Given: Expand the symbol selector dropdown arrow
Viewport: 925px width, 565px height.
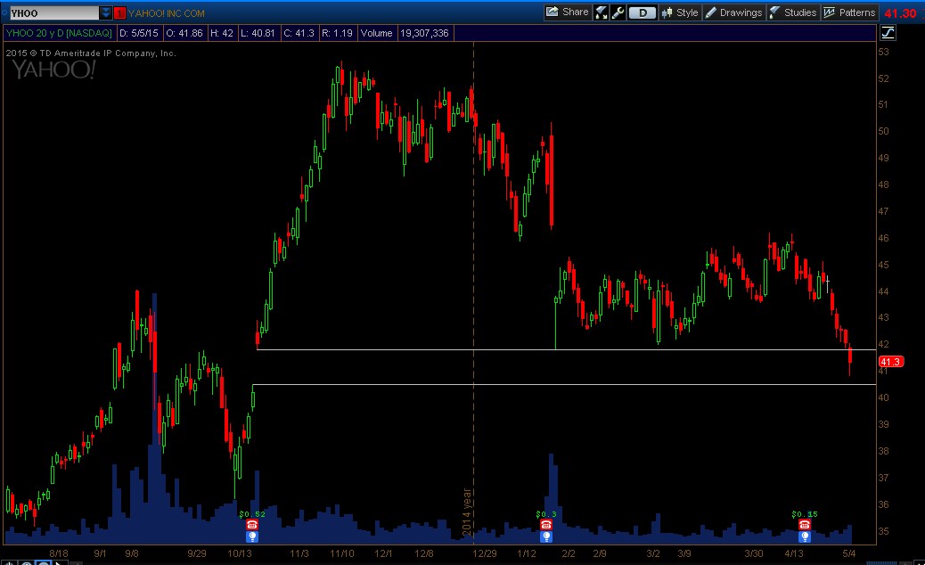Looking at the screenshot, I should click(x=105, y=13).
